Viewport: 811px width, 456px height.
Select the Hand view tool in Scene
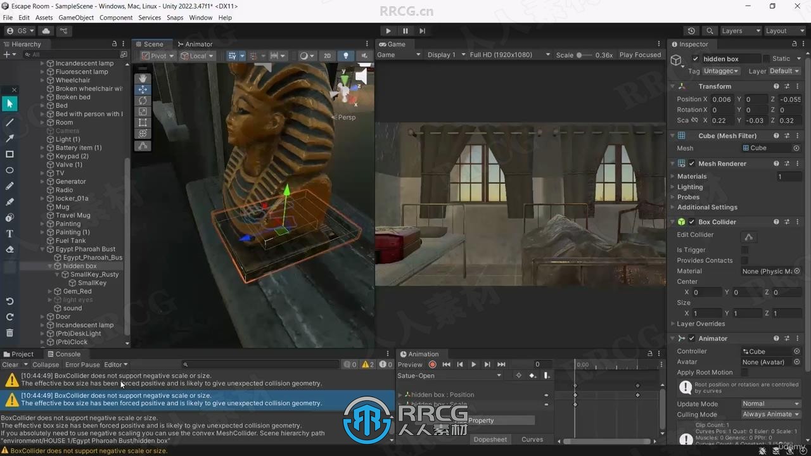143,78
